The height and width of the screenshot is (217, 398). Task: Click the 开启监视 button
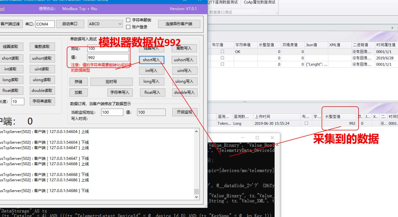pos(185,112)
